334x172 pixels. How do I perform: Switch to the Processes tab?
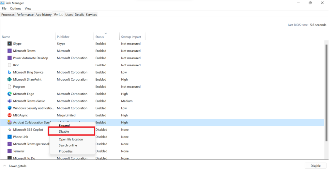point(8,15)
